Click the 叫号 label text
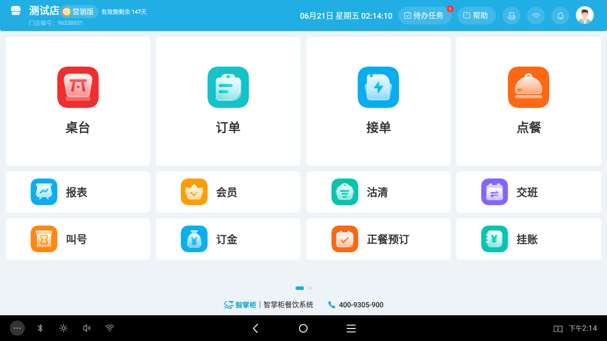Viewport: 607px width, 341px height. click(76, 239)
